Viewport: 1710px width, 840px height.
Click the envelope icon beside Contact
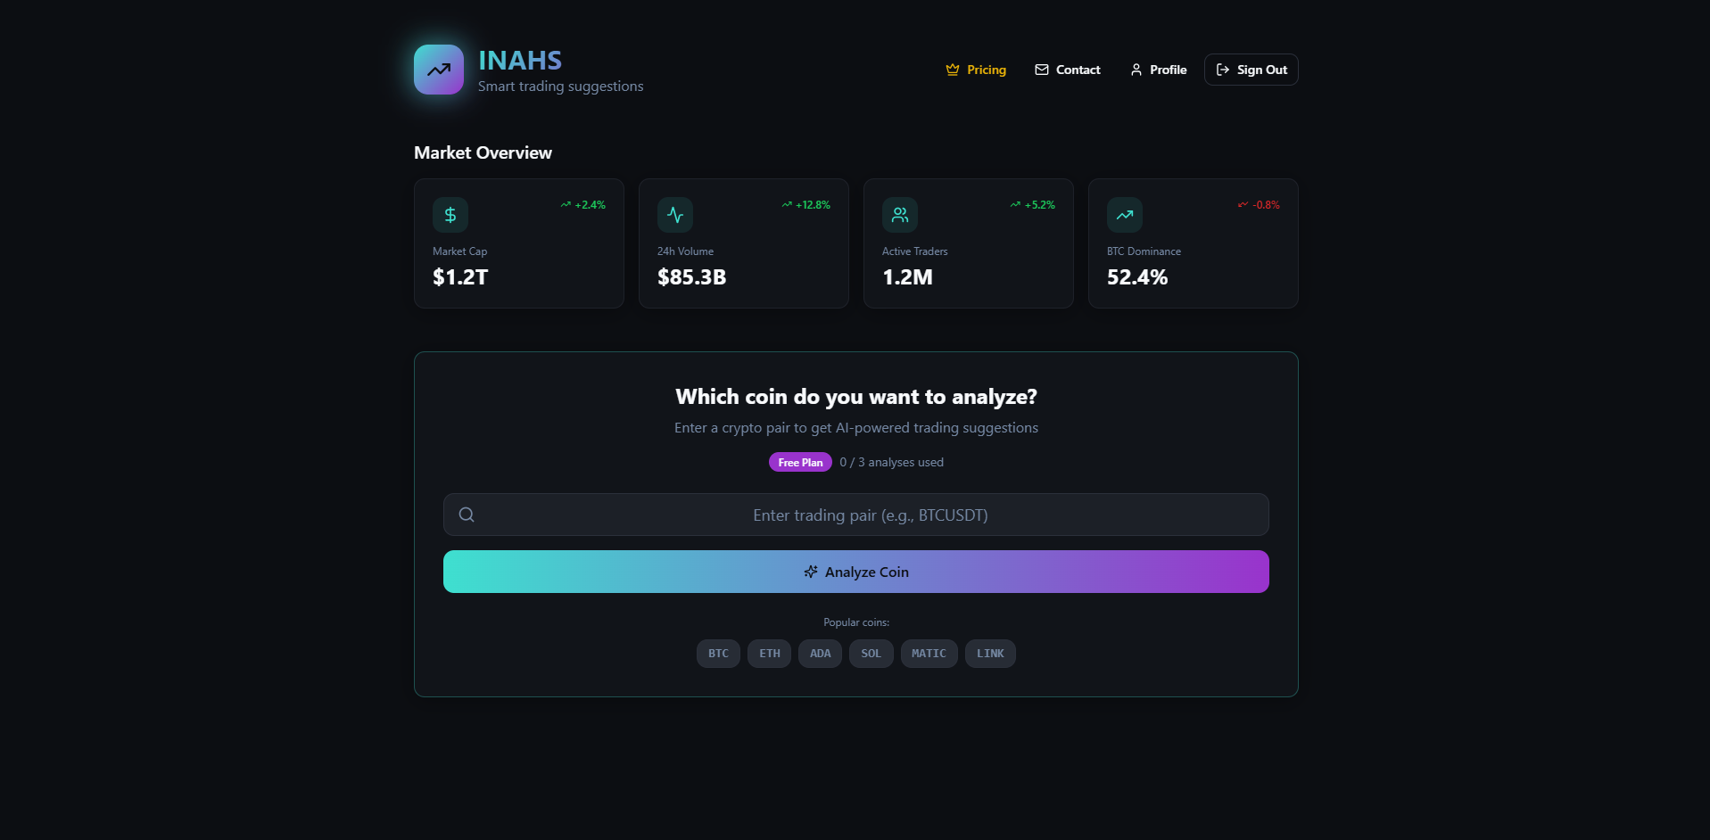click(x=1041, y=69)
